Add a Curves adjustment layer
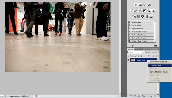Screen dimensions: 172x98 click(x=145, y=5)
